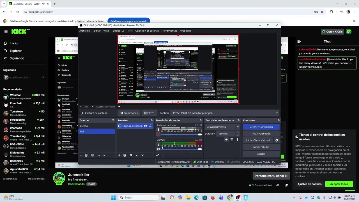Move scene up in Escenas panel
Viewport: 359px width, 202px height.
(x=99, y=155)
